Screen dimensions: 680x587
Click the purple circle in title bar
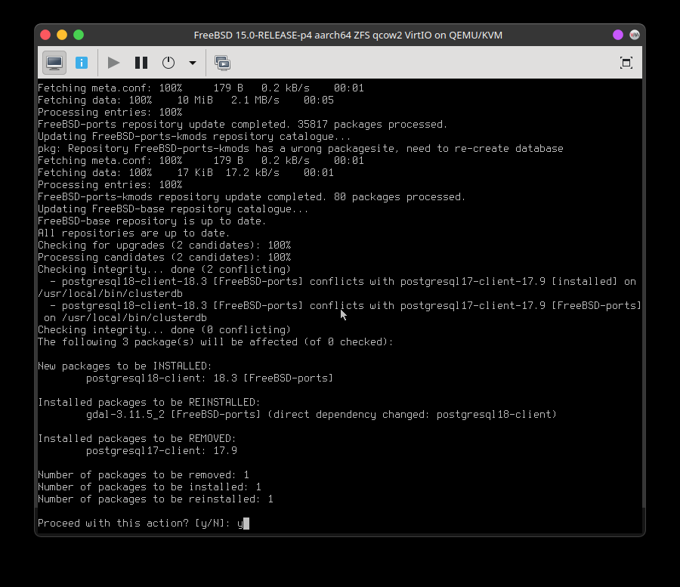click(x=618, y=35)
